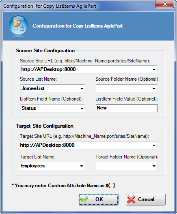
Task: Click the red X icon on Cancel
Action: 131,199
